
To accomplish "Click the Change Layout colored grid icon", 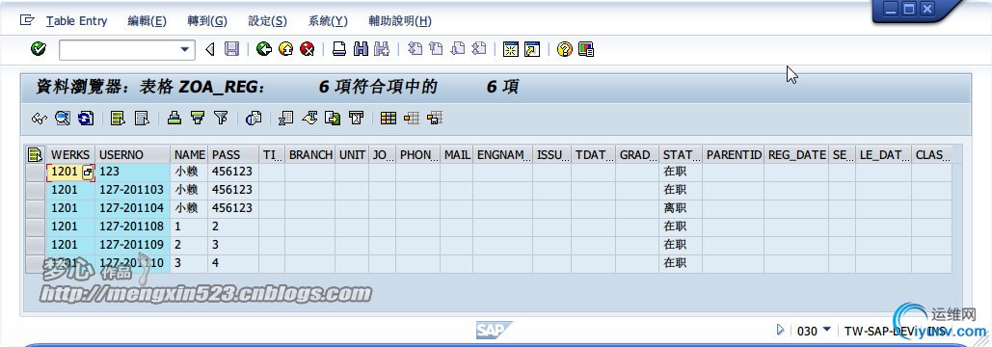I will pos(389,119).
